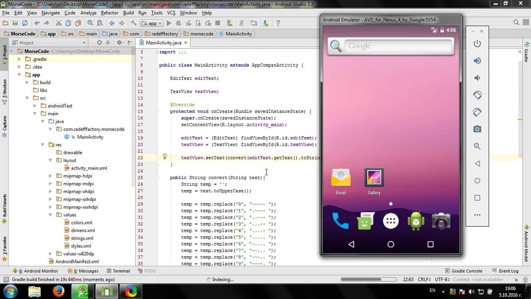
Task: Click the Paste clipboard icon
Action: tap(78, 23)
